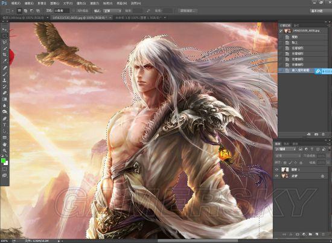Choose Intersect with Selection mode

pyautogui.click(x=37, y=11)
